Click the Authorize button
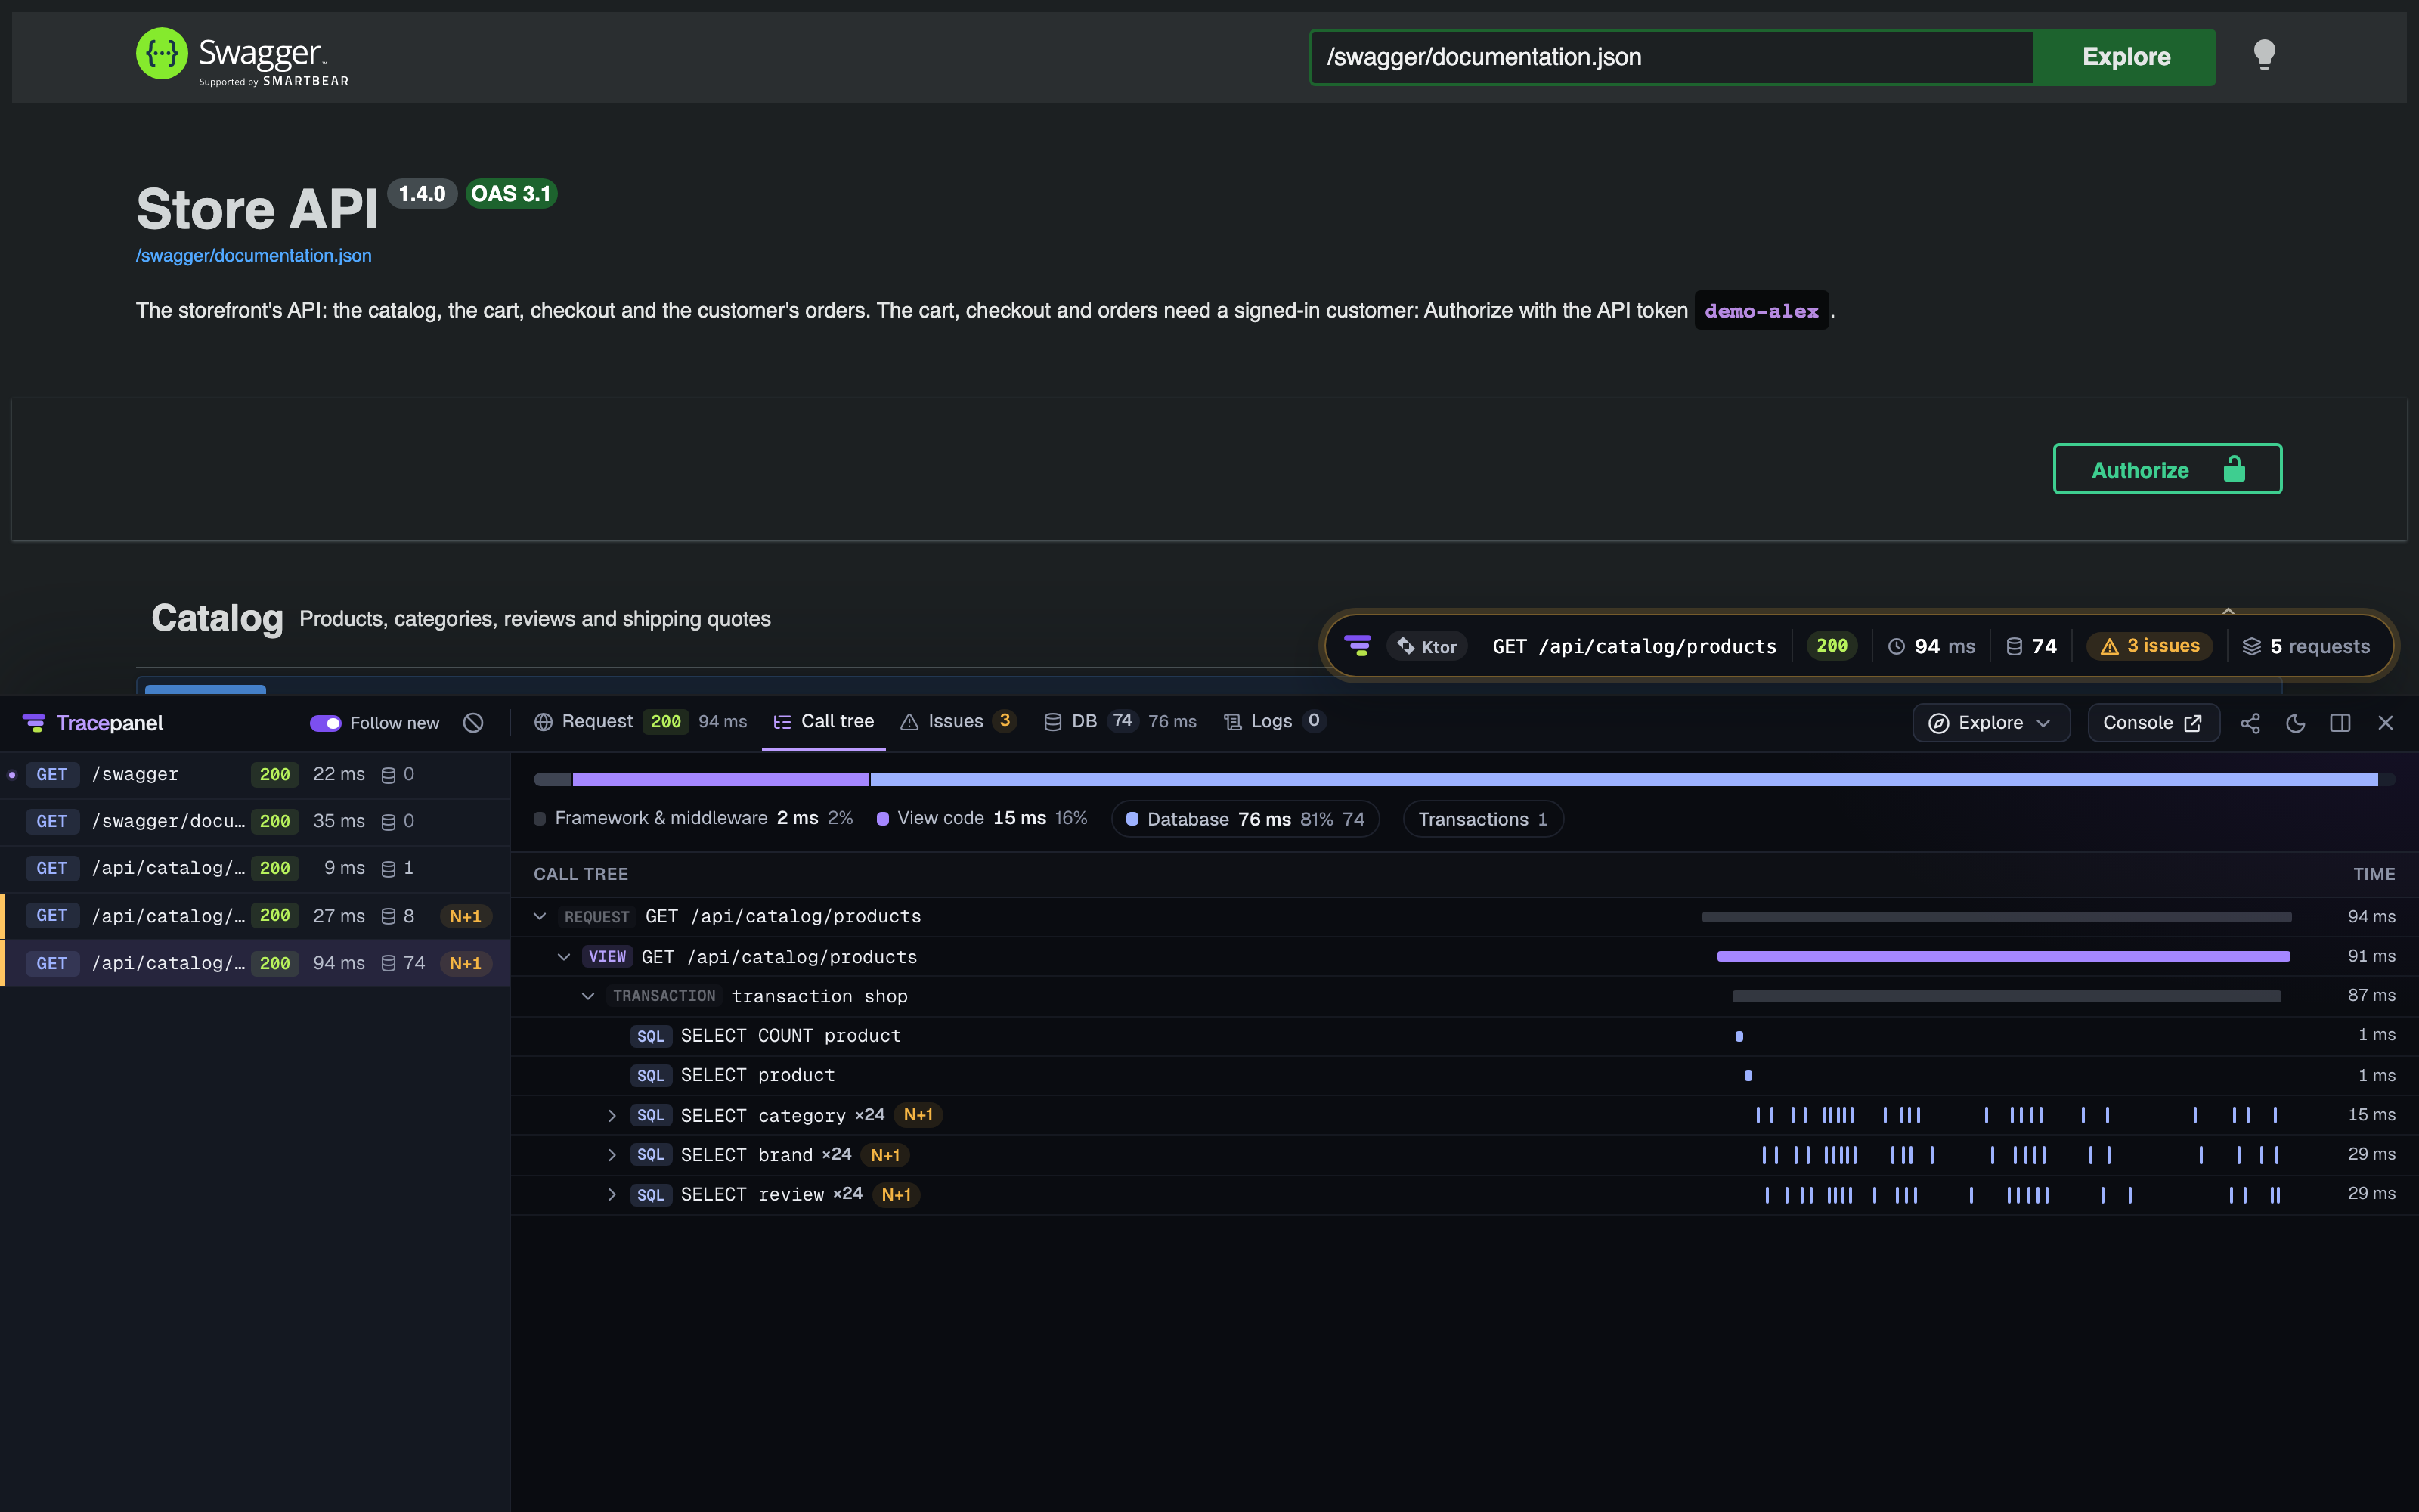The height and width of the screenshot is (1512, 2419). (2167, 469)
